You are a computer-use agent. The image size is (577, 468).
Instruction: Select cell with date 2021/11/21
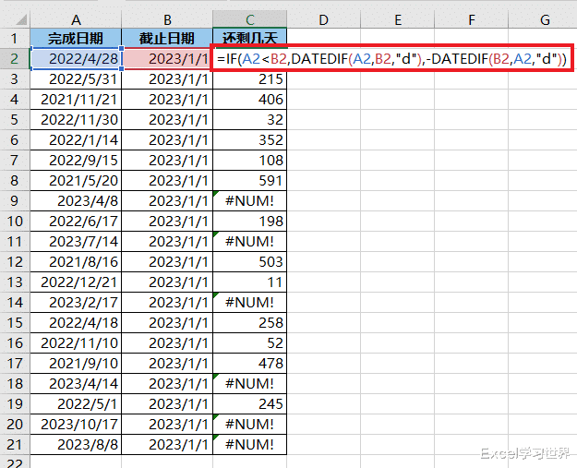coord(76,100)
